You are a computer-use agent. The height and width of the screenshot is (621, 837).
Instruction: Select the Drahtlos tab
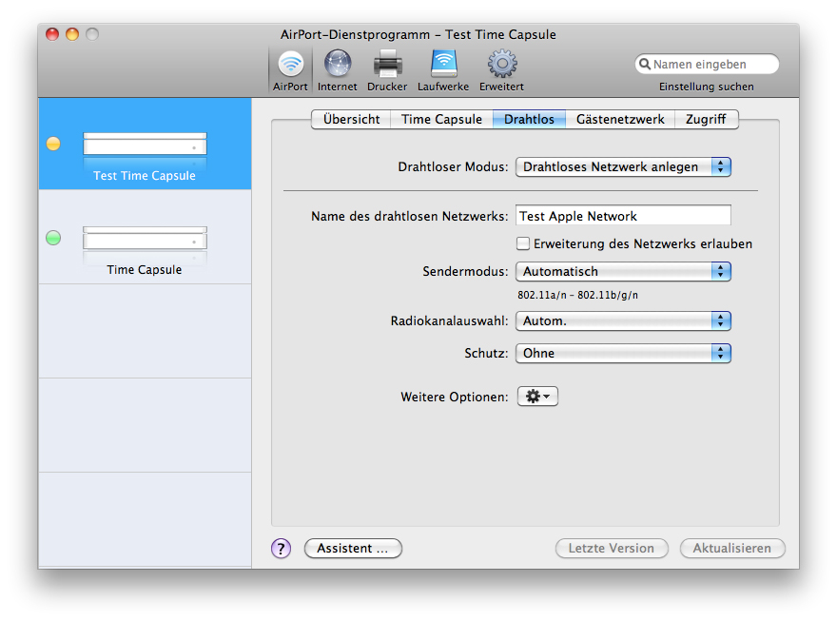pyautogui.click(x=529, y=119)
